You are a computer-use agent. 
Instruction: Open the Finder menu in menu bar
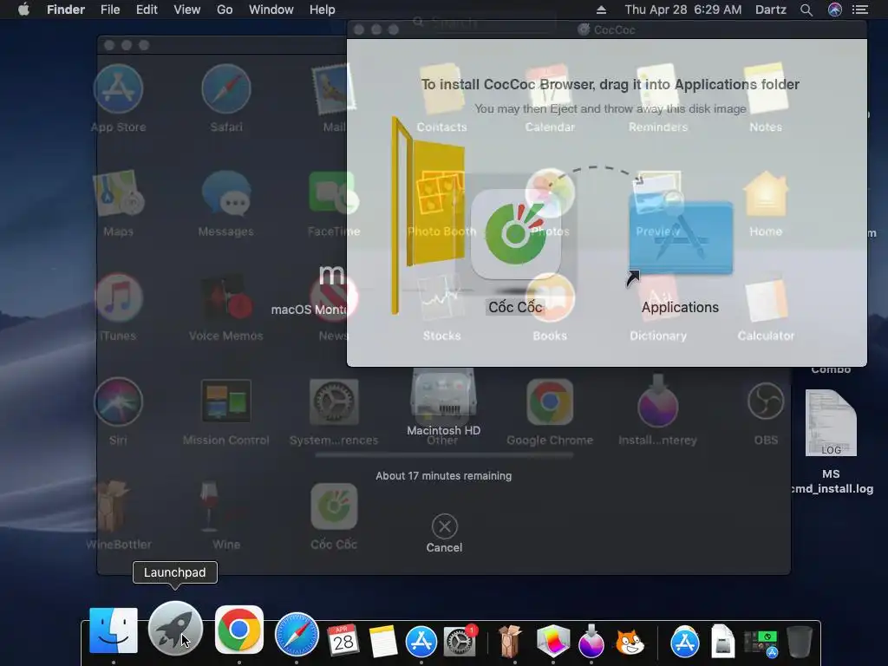66,10
